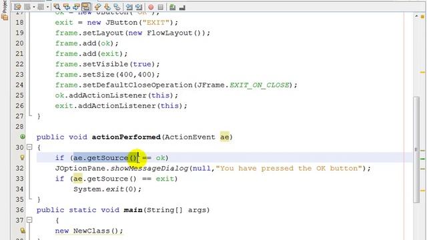
Task: Jump to Next Bookmark icon
Action: 107,7
